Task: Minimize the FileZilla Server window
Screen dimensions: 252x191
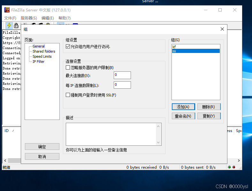Action: click(x=206, y=10)
